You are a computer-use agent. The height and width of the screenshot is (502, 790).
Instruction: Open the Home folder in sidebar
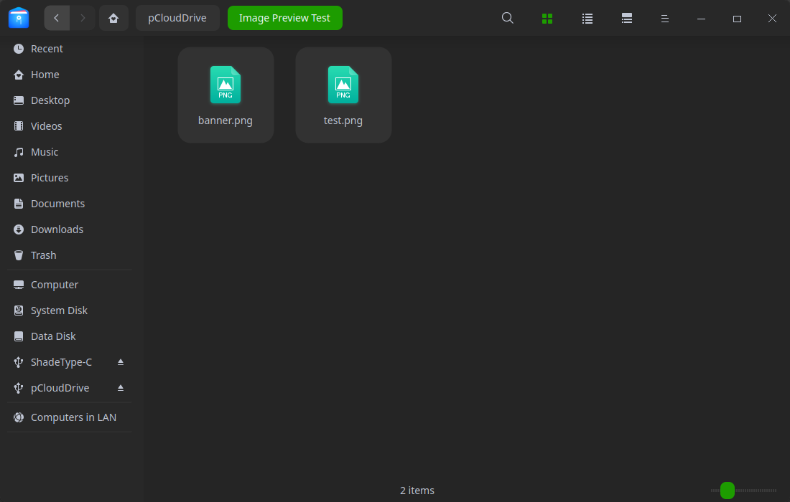point(70,75)
